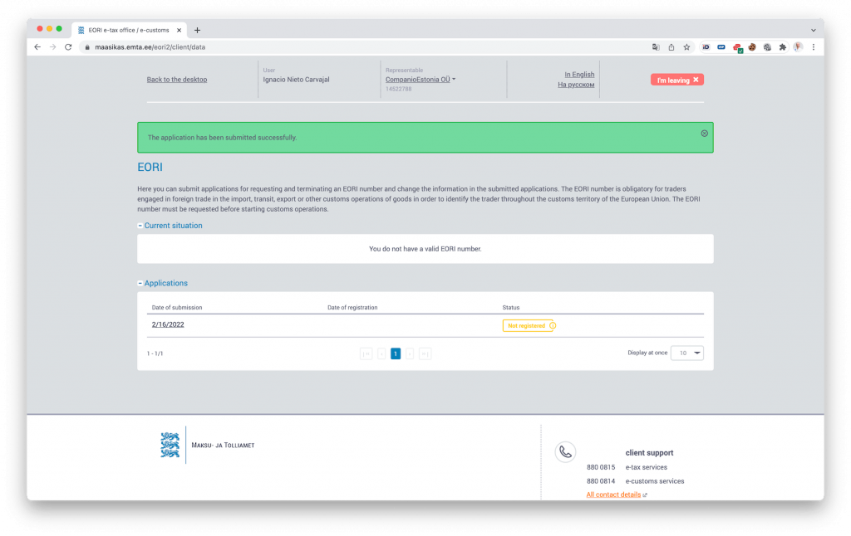Click the info icon beside Not registered
Image resolution: width=851 pixels, height=536 pixels.
[553, 325]
